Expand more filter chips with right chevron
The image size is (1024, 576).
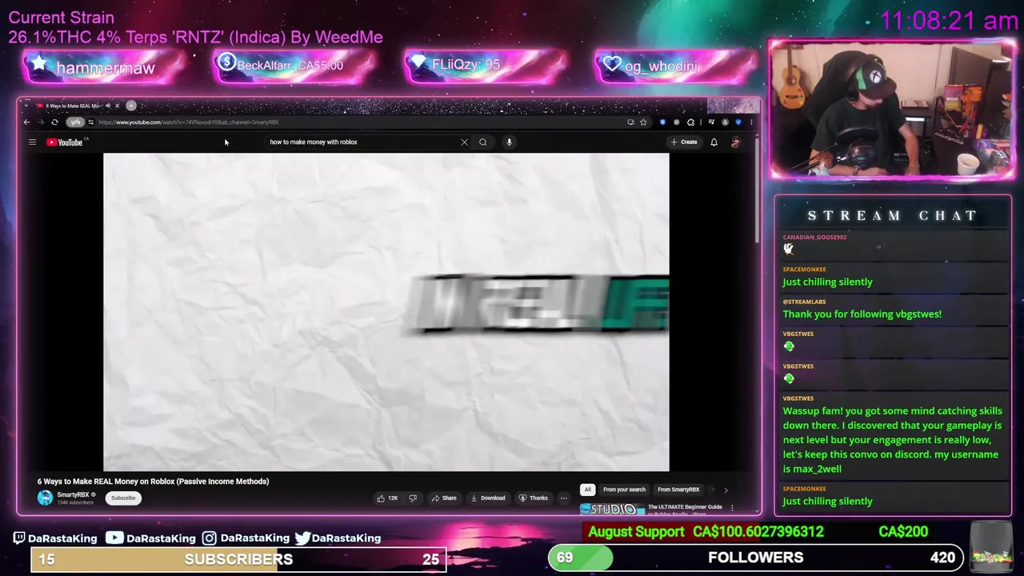click(726, 490)
